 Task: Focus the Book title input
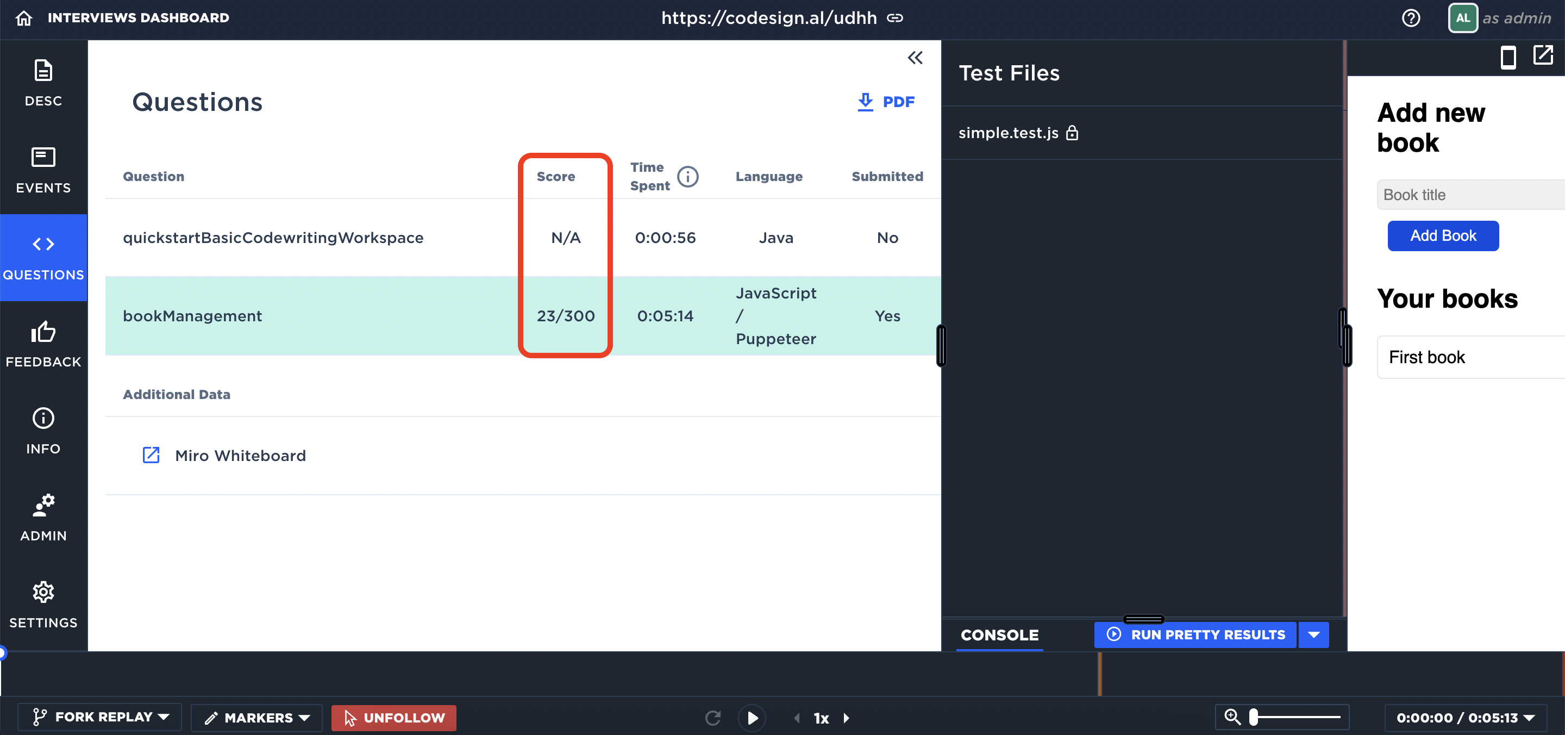click(1471, 195)
